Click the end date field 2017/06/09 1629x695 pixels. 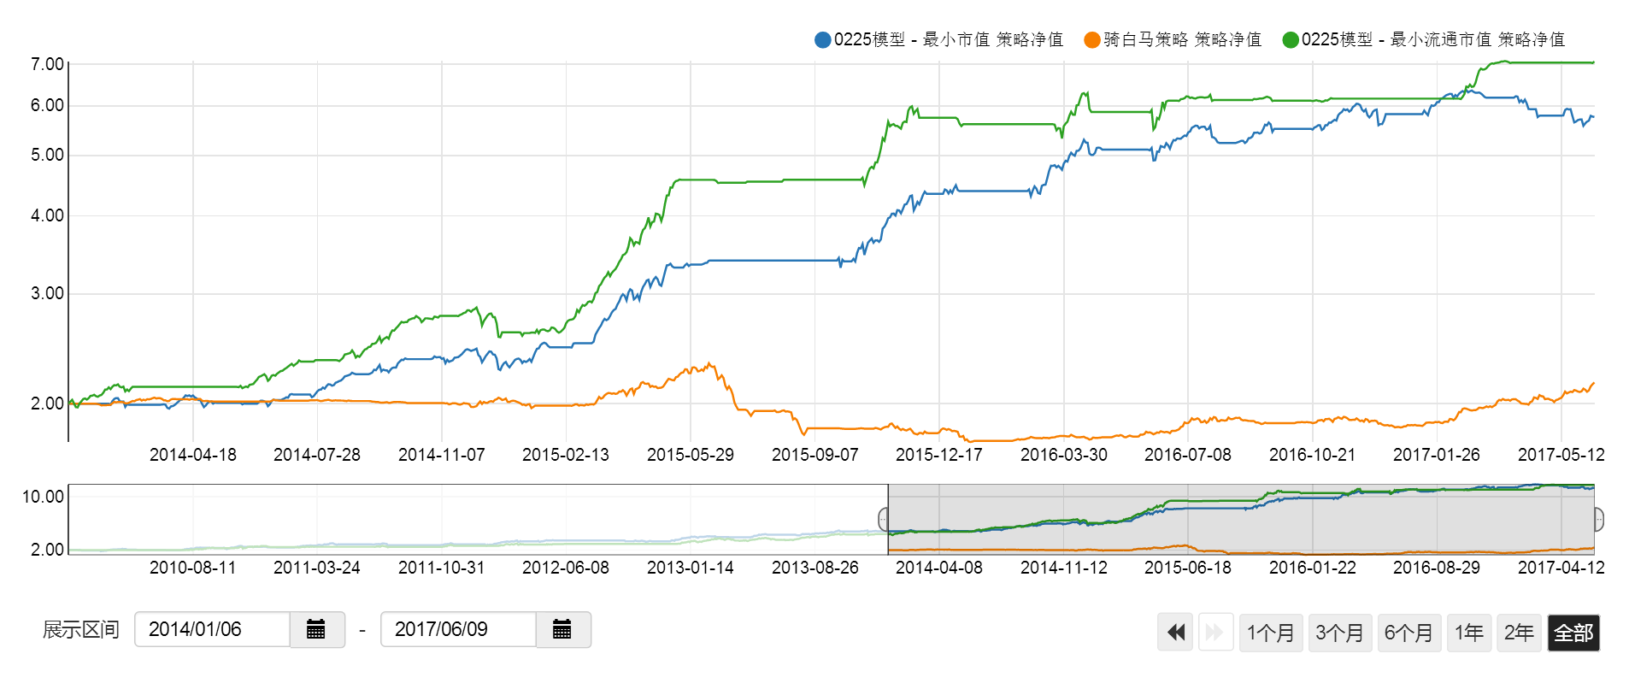pos(459,630)
